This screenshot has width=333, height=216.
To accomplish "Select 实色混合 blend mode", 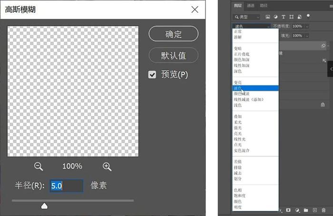I will [x=242, y=150].
